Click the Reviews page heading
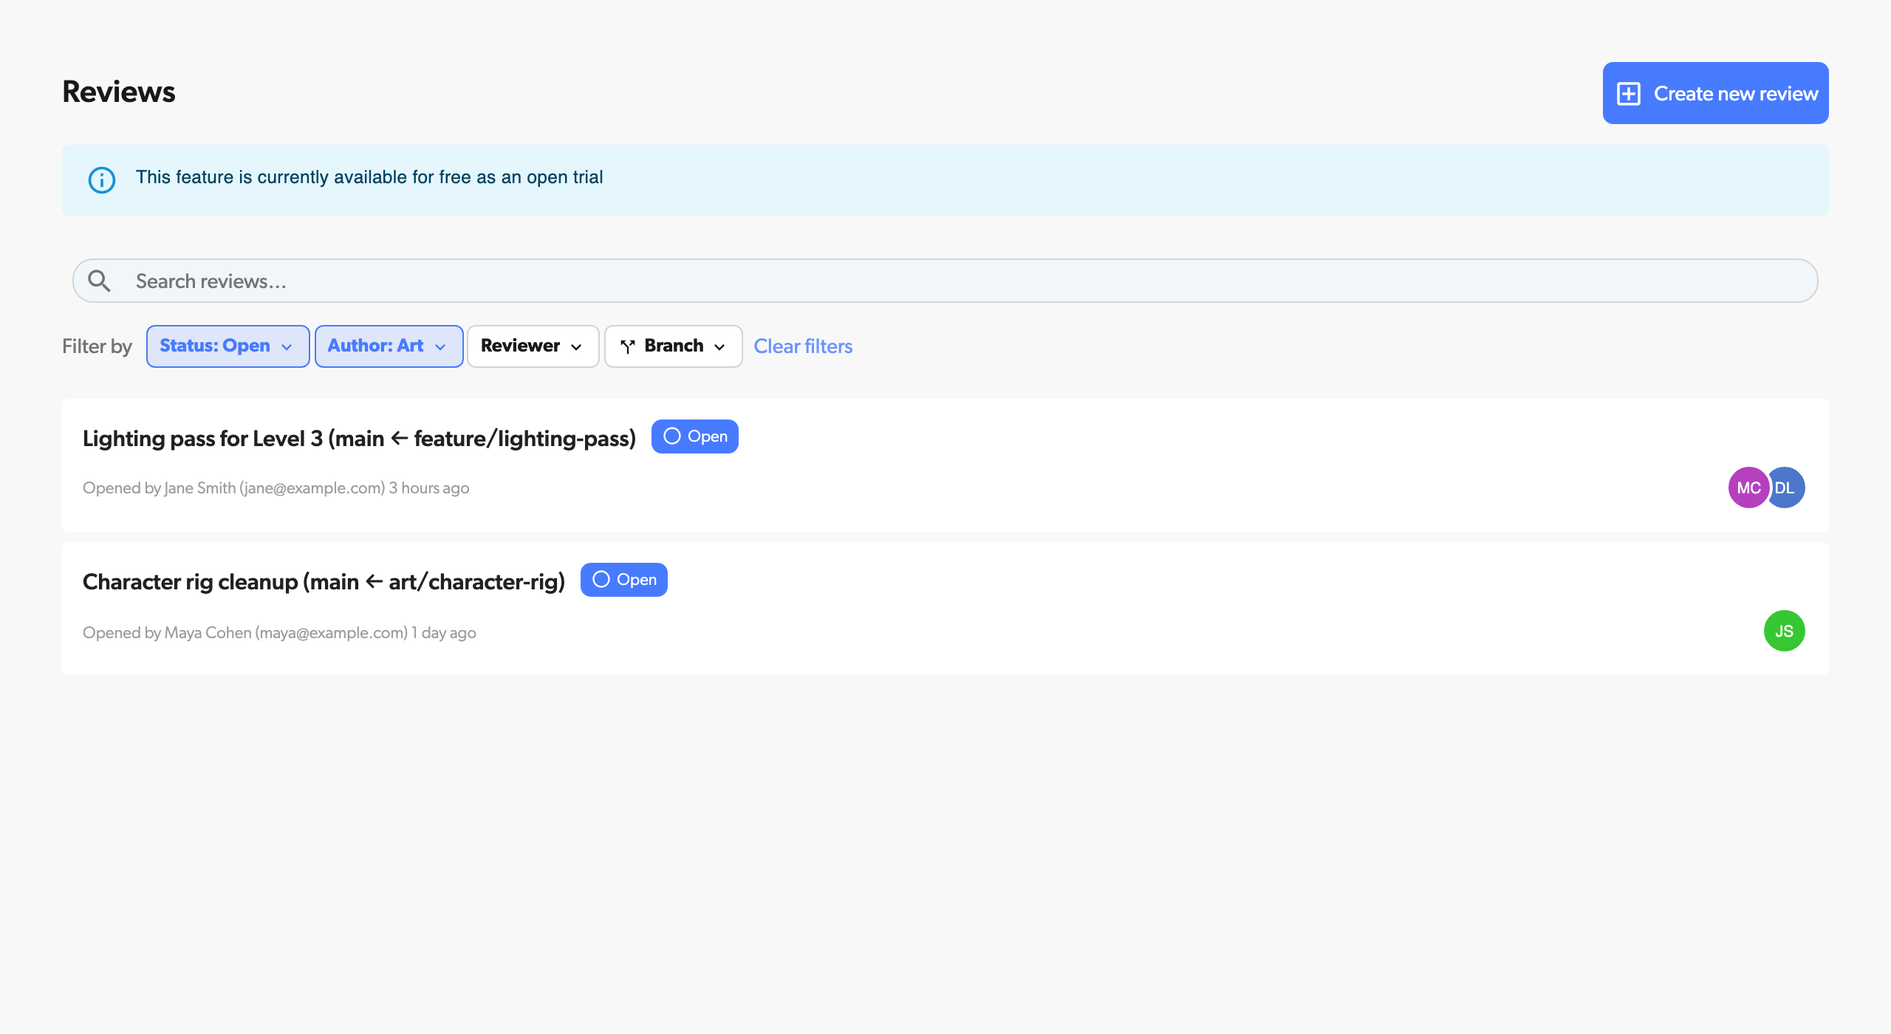The width and height of the screenshot is (1891, 1034). click(x=119, y=92)
